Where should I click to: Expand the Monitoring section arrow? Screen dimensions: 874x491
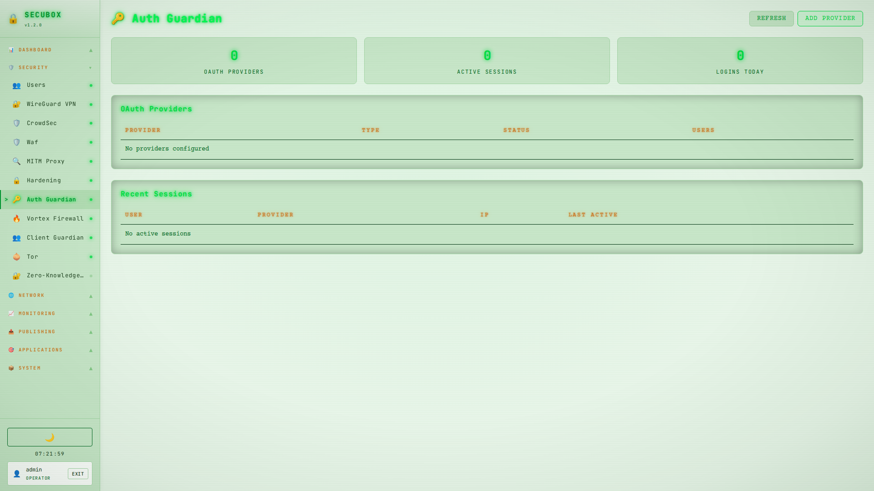coord(91,314)
